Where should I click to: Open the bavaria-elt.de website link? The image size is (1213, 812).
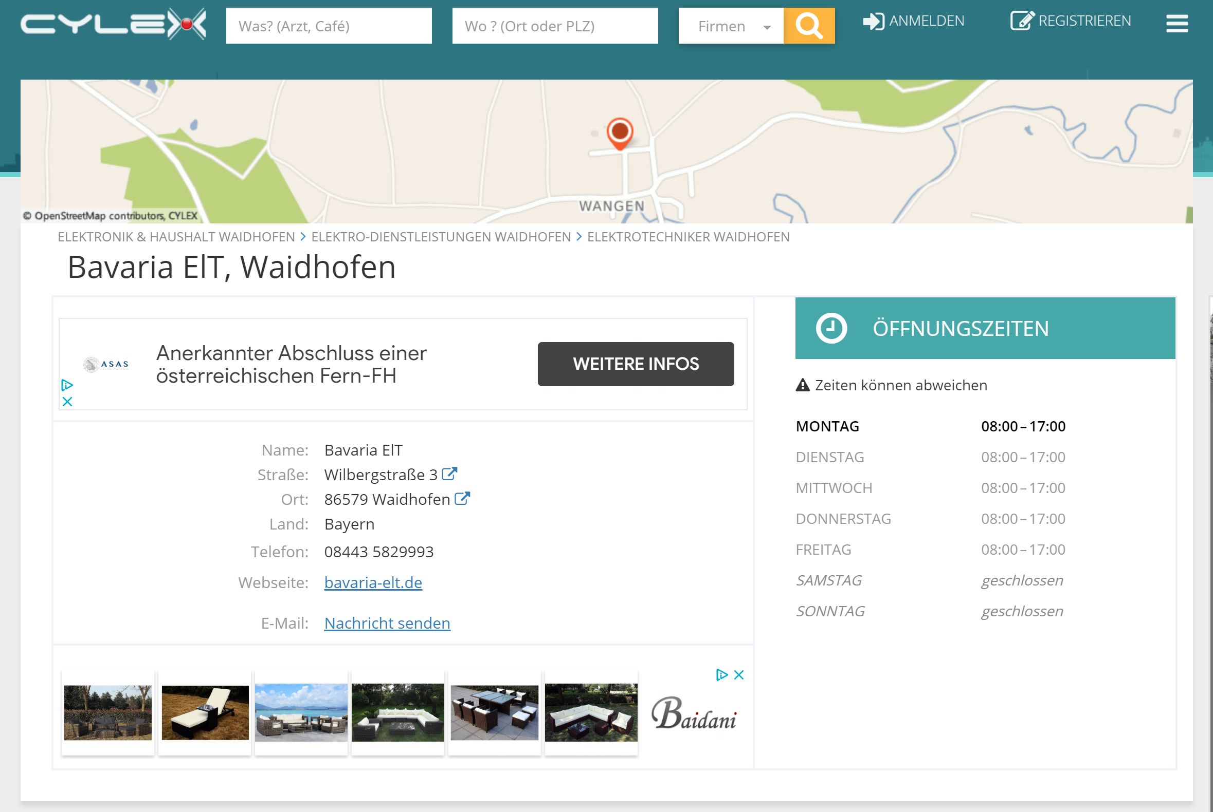(x=373, y=582)
